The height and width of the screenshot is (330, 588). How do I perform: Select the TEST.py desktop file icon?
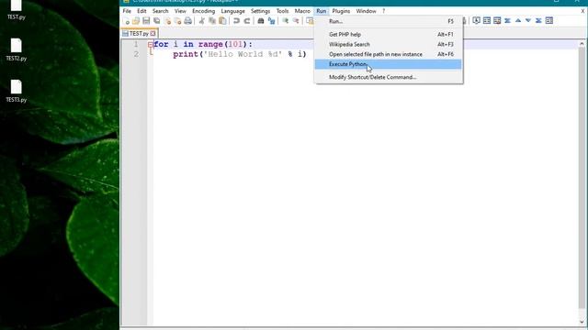pos(17,10)
